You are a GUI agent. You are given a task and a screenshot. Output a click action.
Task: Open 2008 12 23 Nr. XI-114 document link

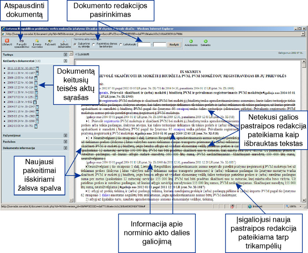coord(20,88)
